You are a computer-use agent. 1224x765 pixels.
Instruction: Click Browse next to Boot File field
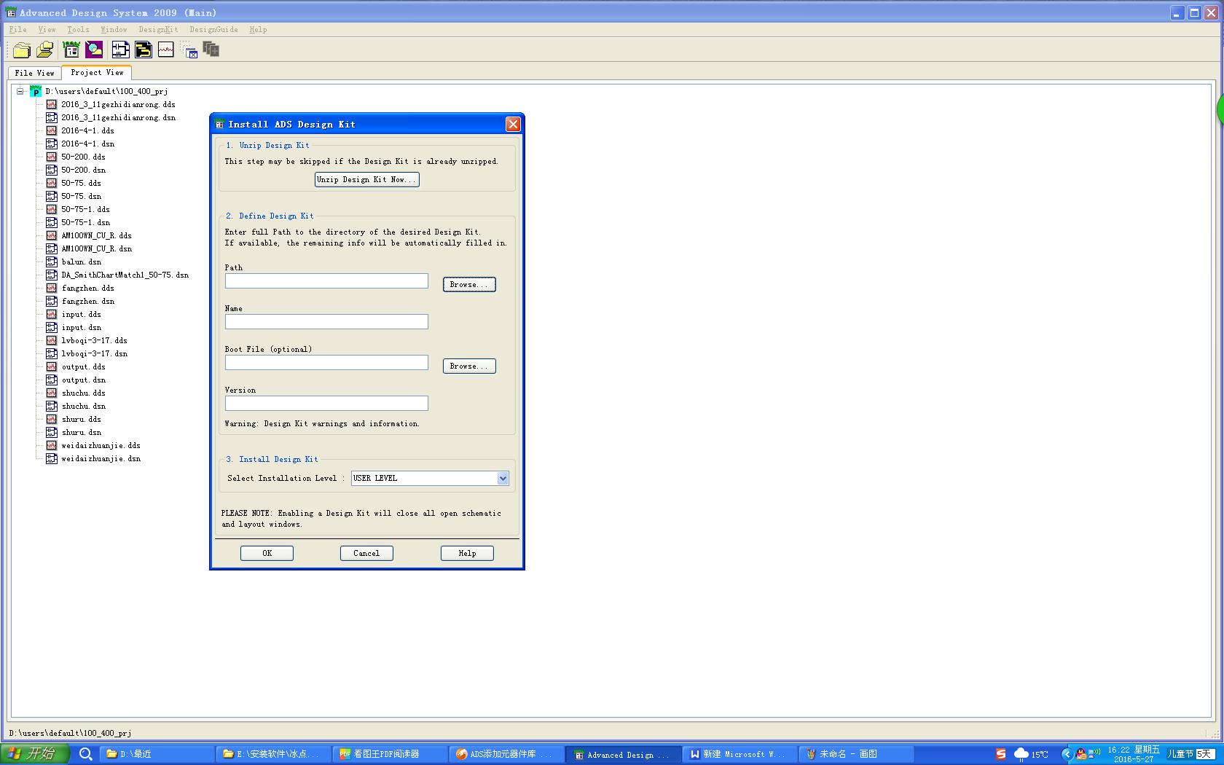pyautogui.click(x=468, y=366)
